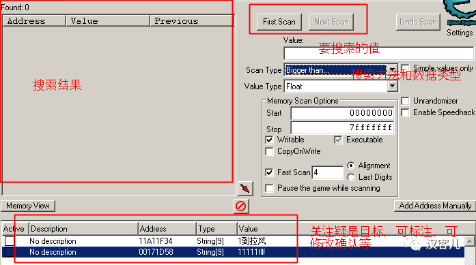Click value 11111fllf in address list
Screen dimensions: 476x265
click(252, 252)
